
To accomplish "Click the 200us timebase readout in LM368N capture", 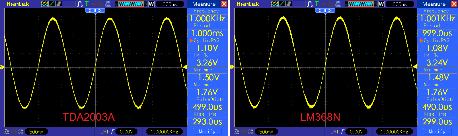I will 400,4.
